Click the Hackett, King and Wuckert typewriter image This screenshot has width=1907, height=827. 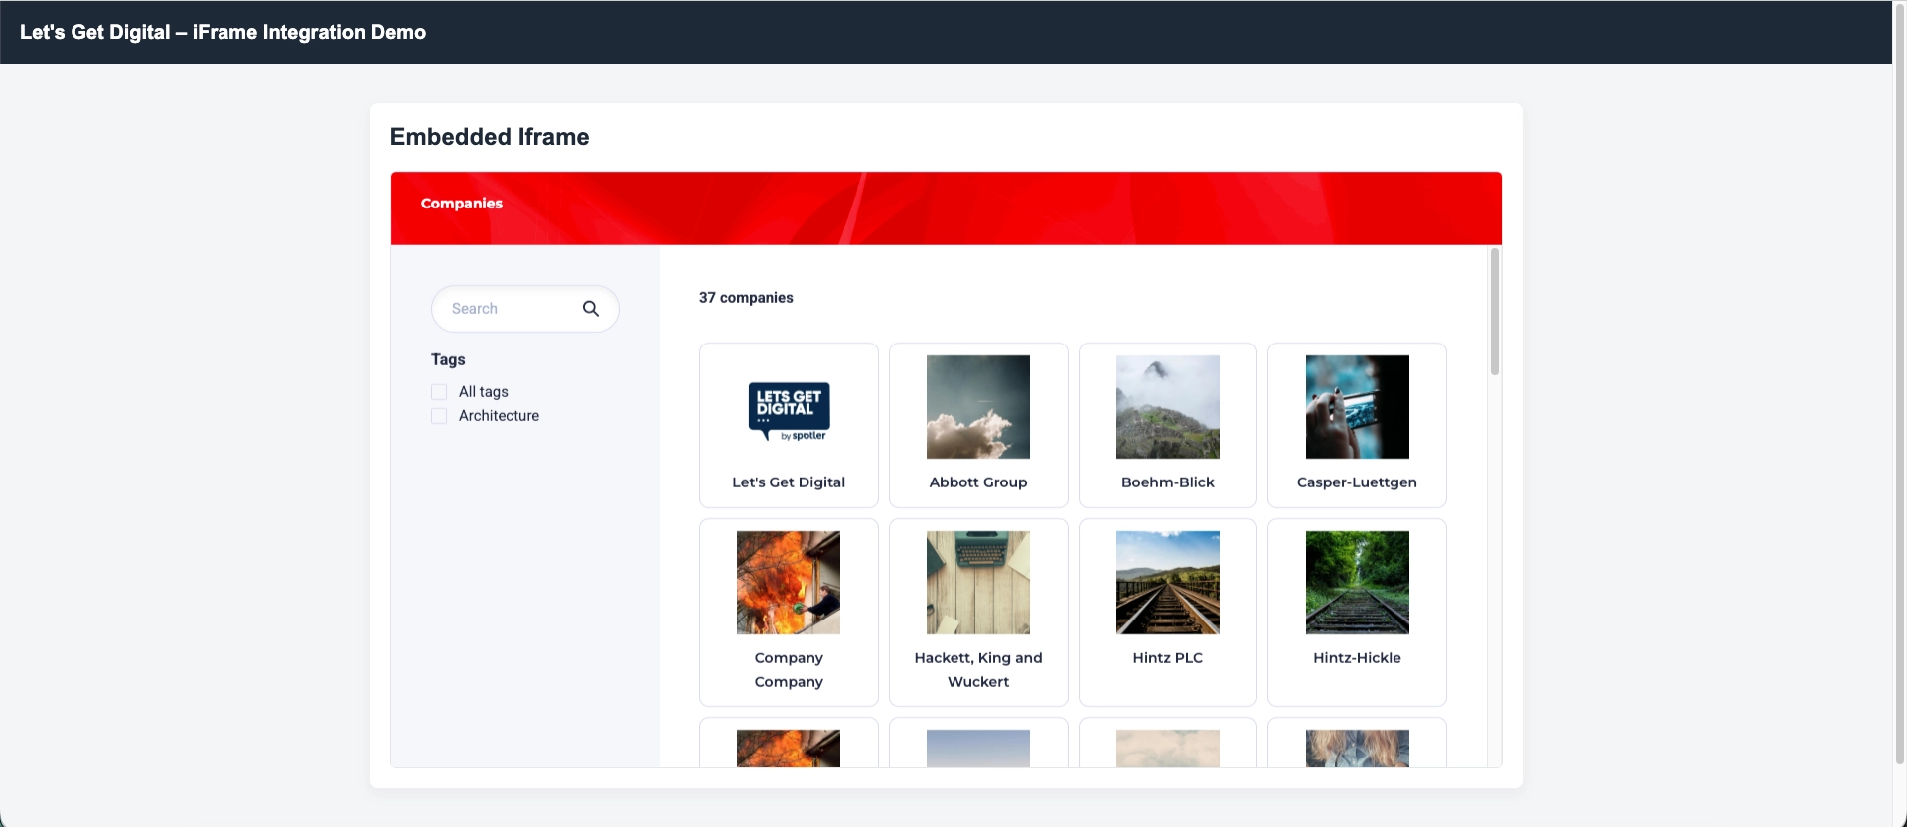coord(977,583)
